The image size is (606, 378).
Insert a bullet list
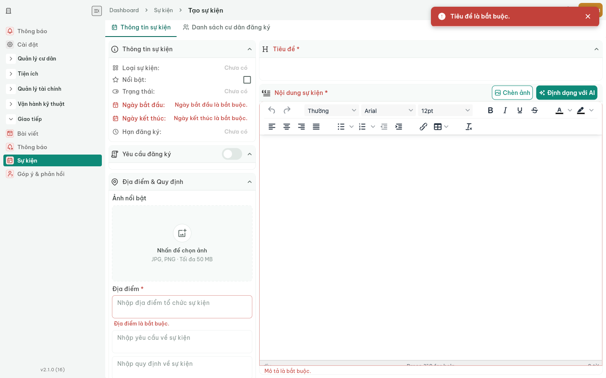point(341,126)
